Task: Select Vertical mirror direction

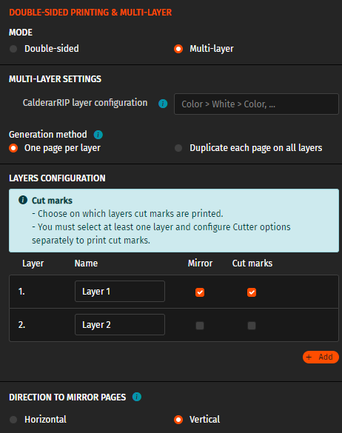Action: [x=178, y=420]
